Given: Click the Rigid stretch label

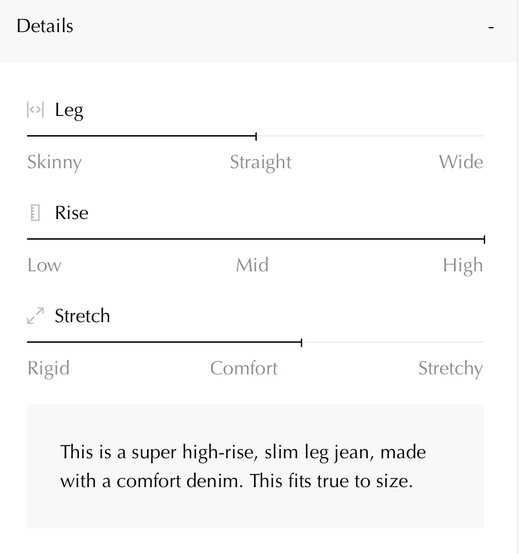Looking at the screenshot, I should pos(49,368).
